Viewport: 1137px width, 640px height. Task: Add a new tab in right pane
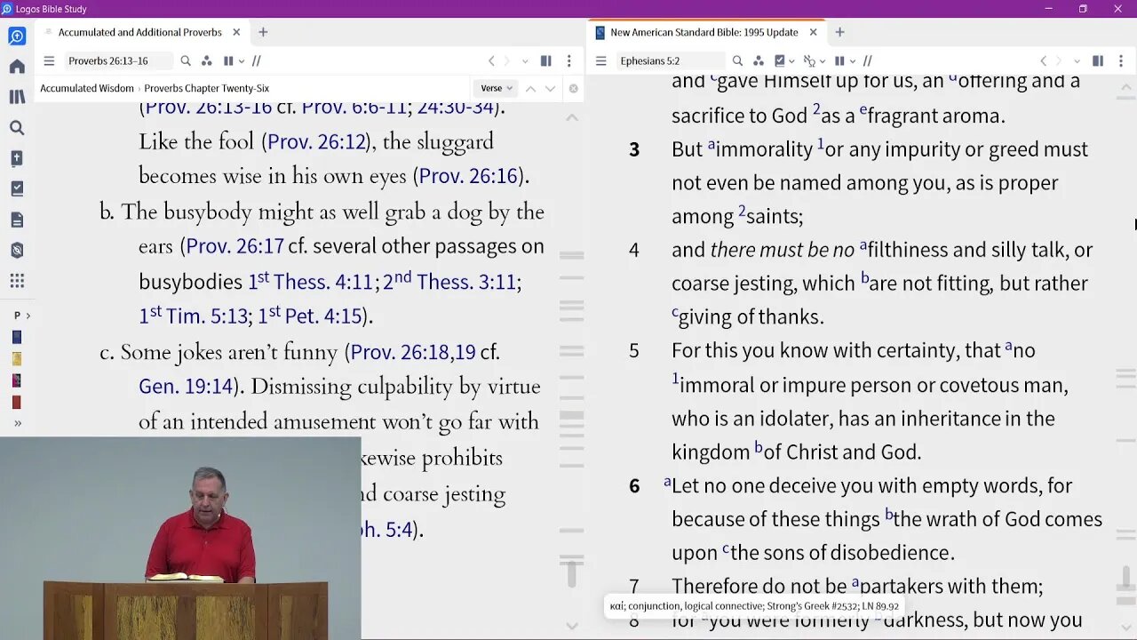[x=839, y=32]
